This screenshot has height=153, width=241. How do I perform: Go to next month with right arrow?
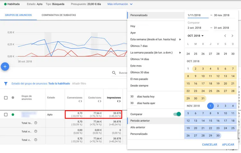[x=232, y=36]
